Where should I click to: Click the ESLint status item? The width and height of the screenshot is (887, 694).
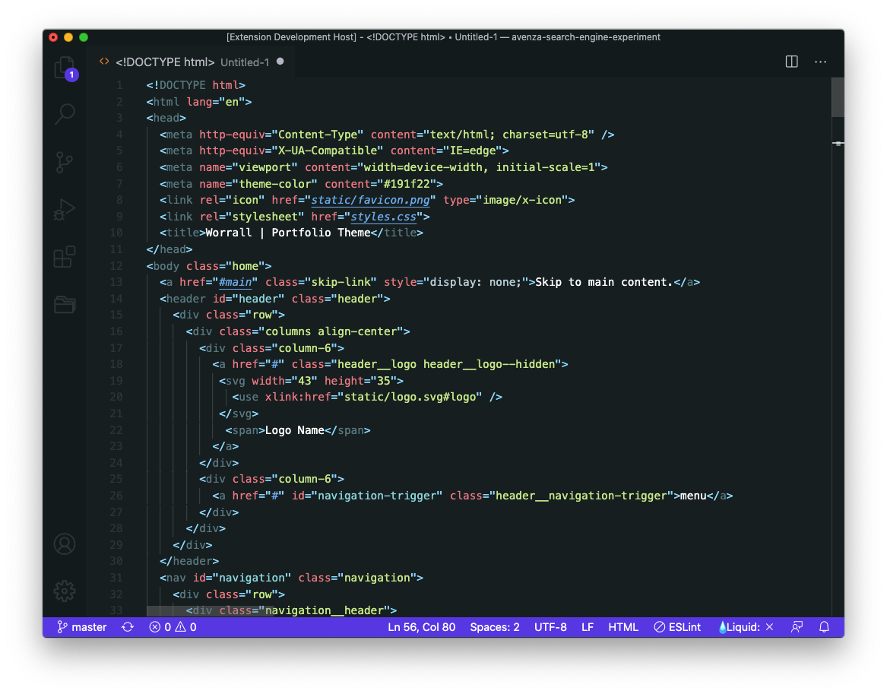pyautogui.click(x=677, y=627)
